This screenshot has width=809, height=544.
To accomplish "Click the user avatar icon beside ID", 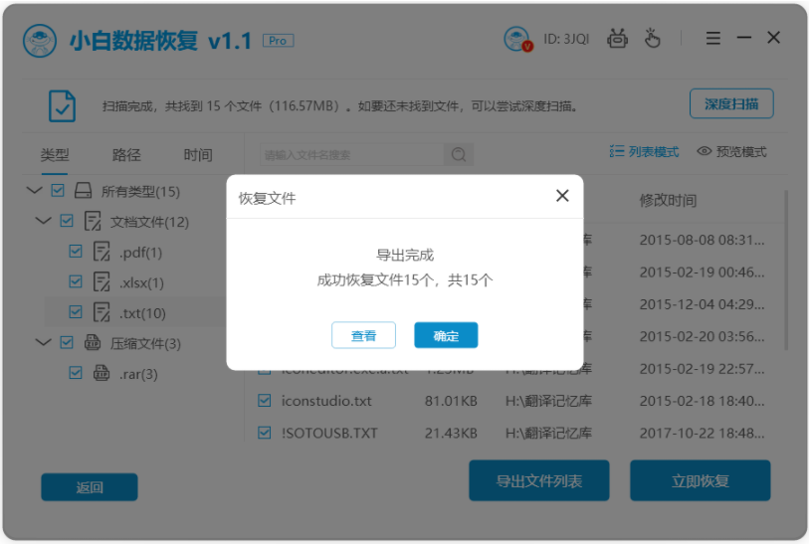I will 517,39.
